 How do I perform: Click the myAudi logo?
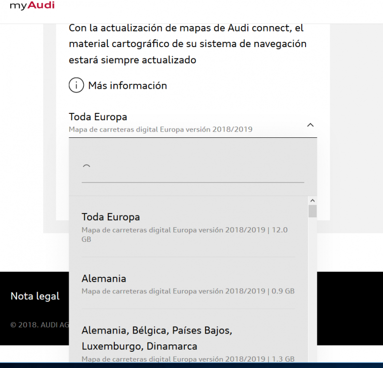click(x=32, y=5)
